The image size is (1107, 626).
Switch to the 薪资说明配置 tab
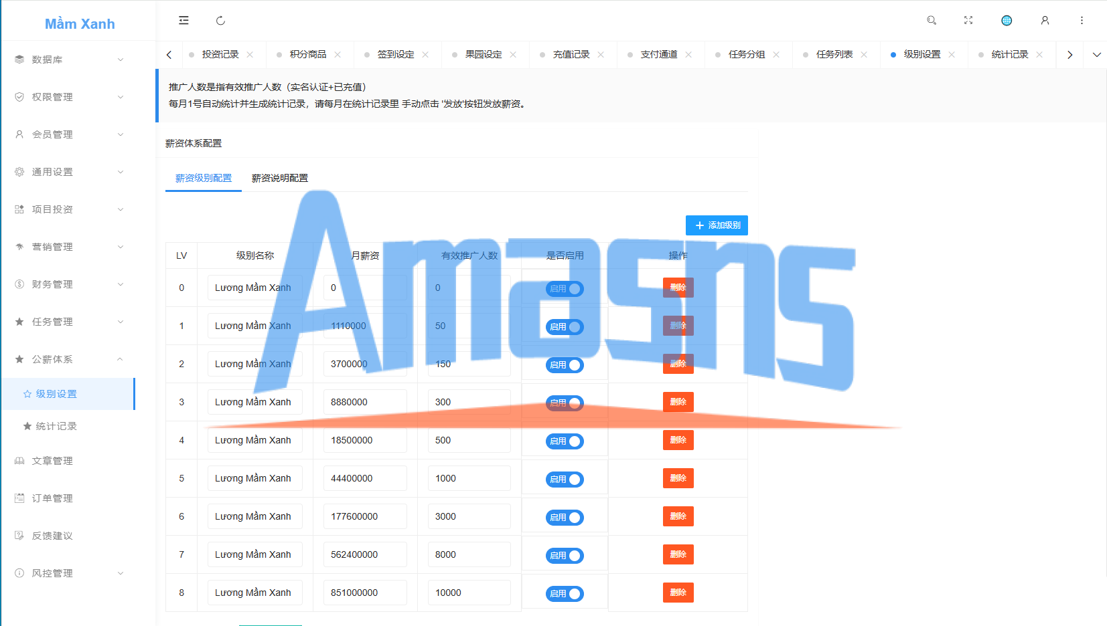pyautogui.click(x=280, y=178)
